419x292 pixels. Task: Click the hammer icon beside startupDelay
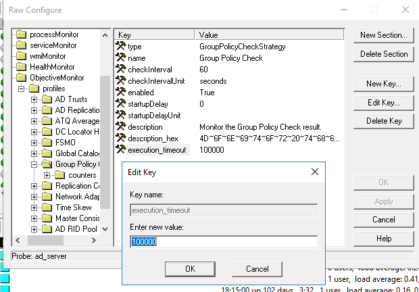coord(121,104)
